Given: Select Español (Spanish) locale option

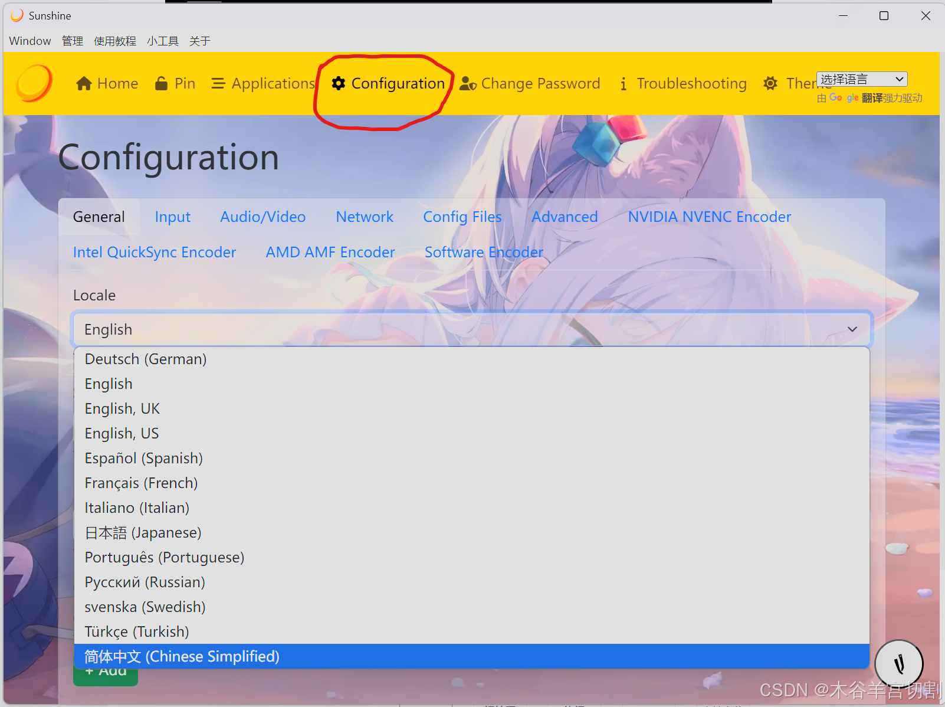Looking at the screenshot, I should pyautogui.click(x=471, y=459).
